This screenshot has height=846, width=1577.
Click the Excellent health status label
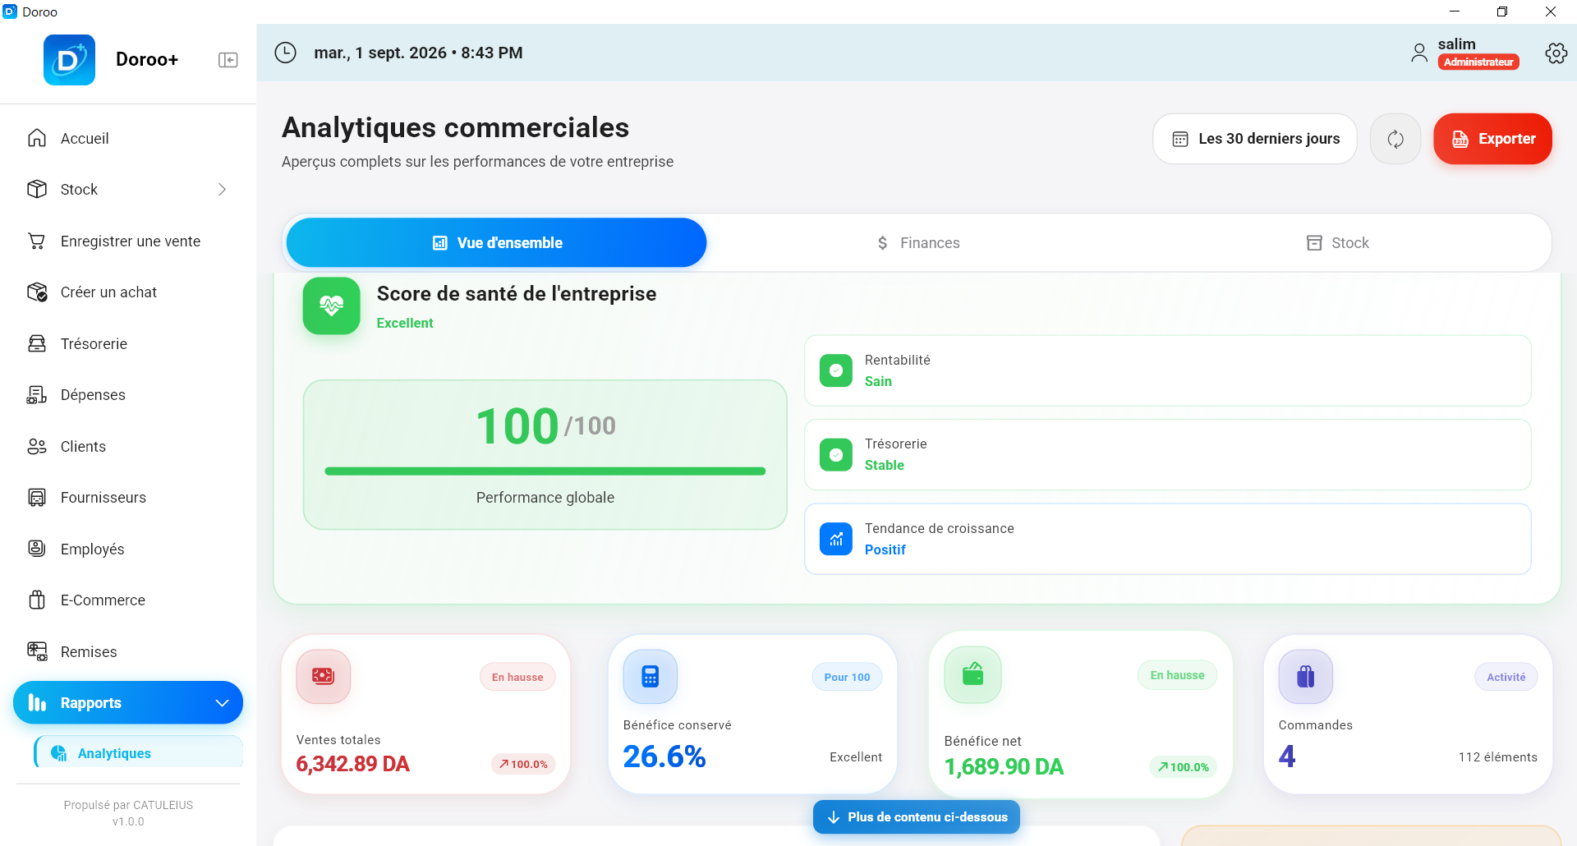tap(405, 324)
